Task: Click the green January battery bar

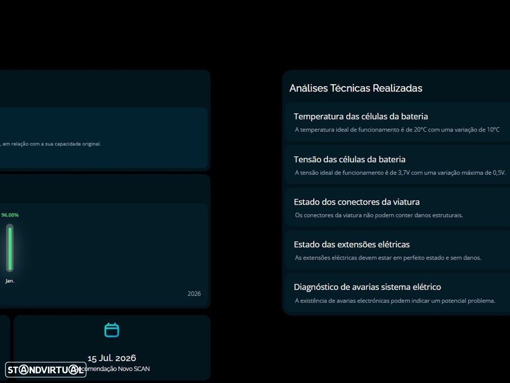Action: pyautogui.click(x=10, y=249)
